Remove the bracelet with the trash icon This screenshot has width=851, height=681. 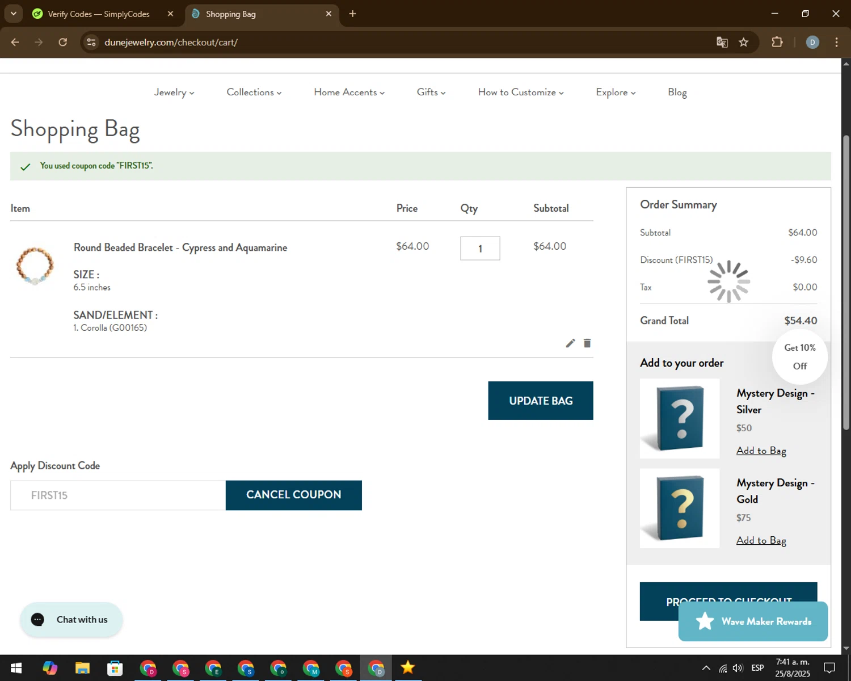[x=587, y=343]
